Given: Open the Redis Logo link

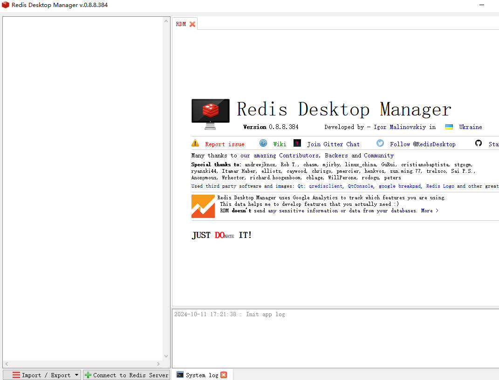Looking at the screenshot, I should [x=440, y=186].
